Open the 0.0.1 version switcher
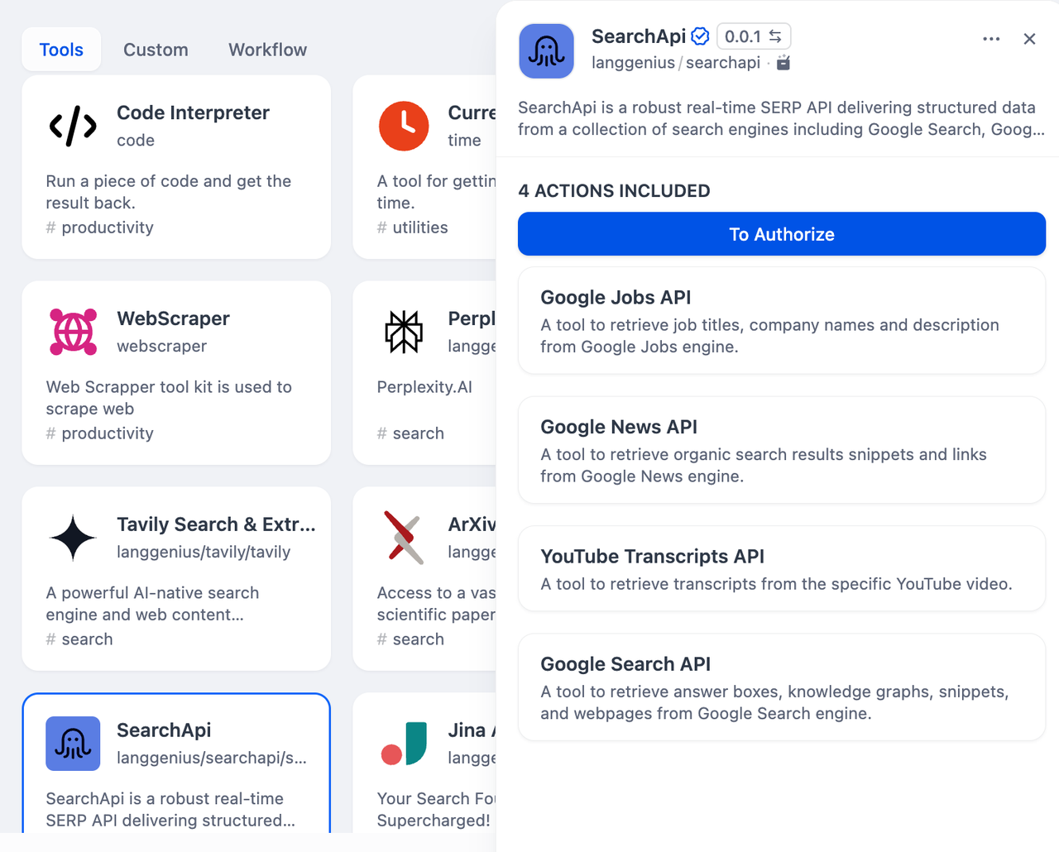The height and width of the screenshot is (852, 1059). (x=753, y=36)
